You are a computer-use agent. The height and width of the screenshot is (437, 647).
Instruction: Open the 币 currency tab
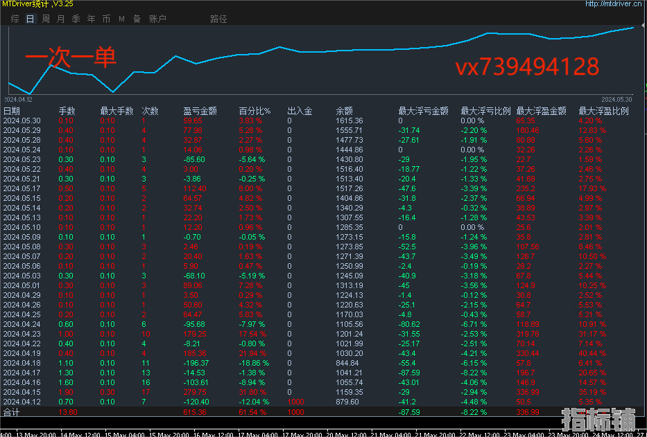click(106, 19)
